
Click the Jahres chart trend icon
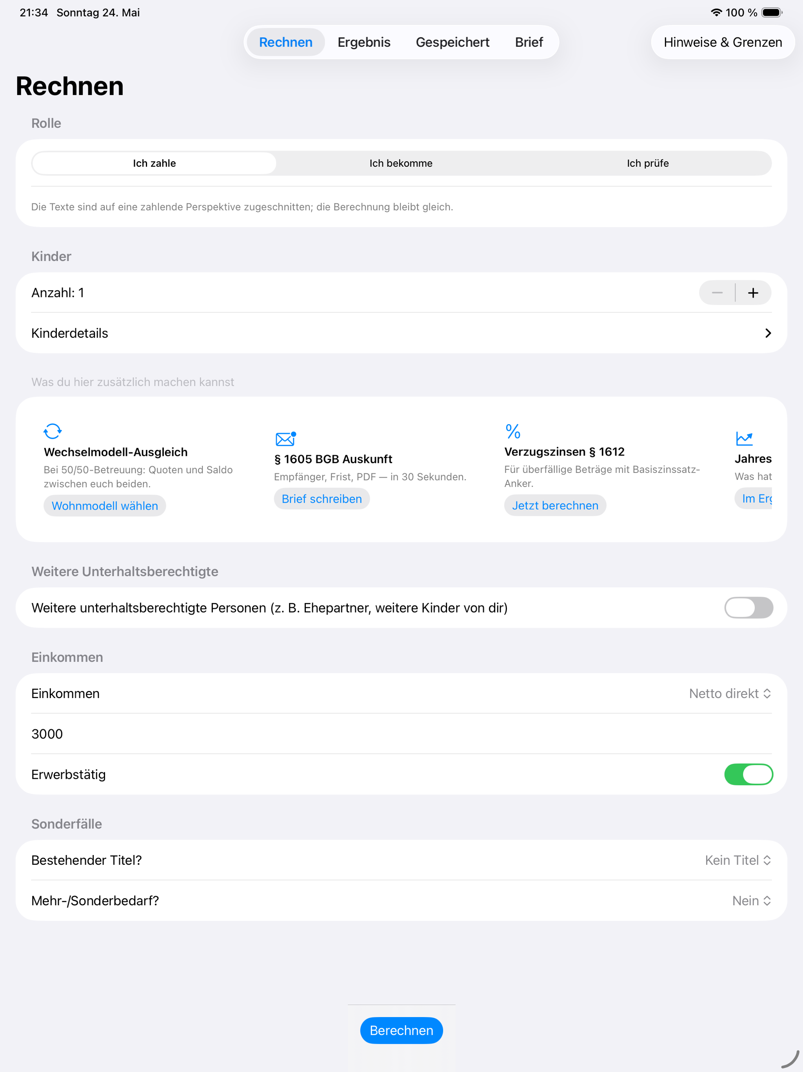(x=744, y=439)
